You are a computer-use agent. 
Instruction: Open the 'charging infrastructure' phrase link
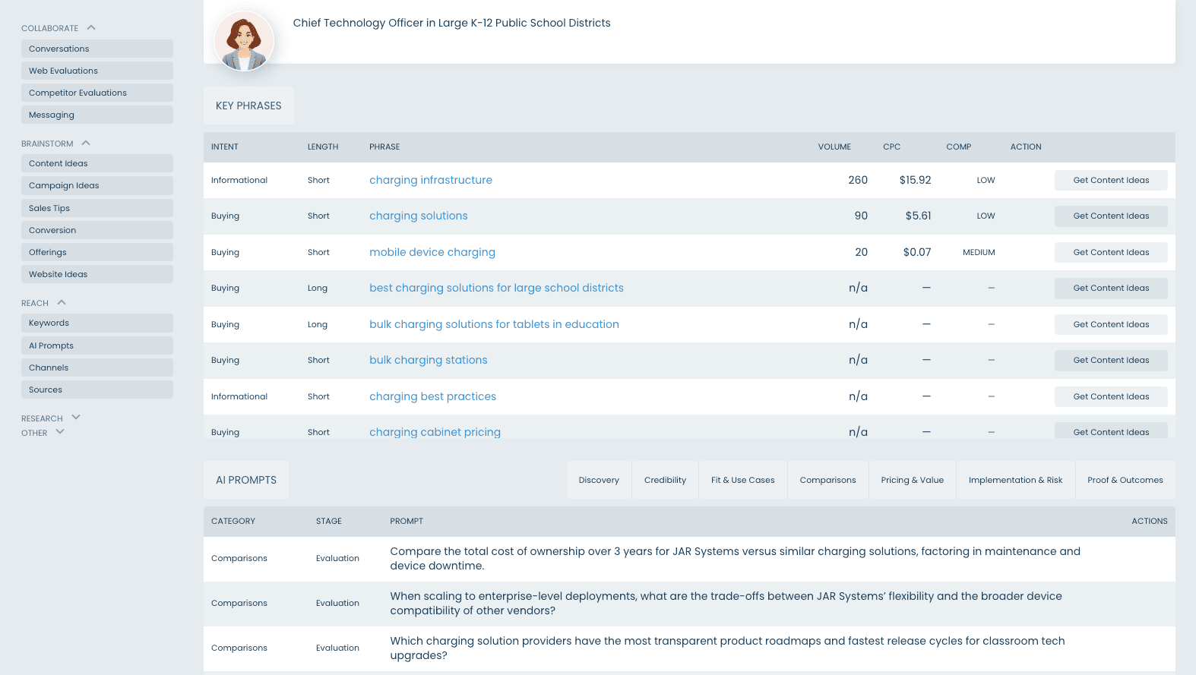point(431,180)
